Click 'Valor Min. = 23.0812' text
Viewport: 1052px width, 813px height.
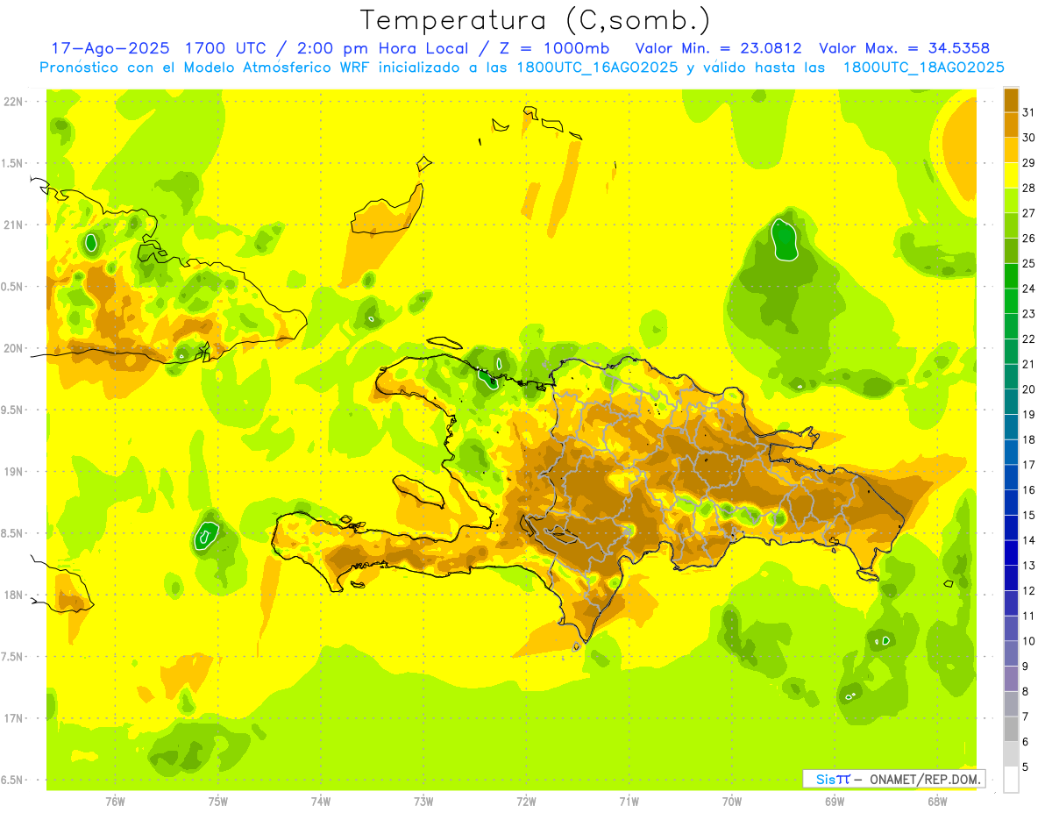(718, 48)
